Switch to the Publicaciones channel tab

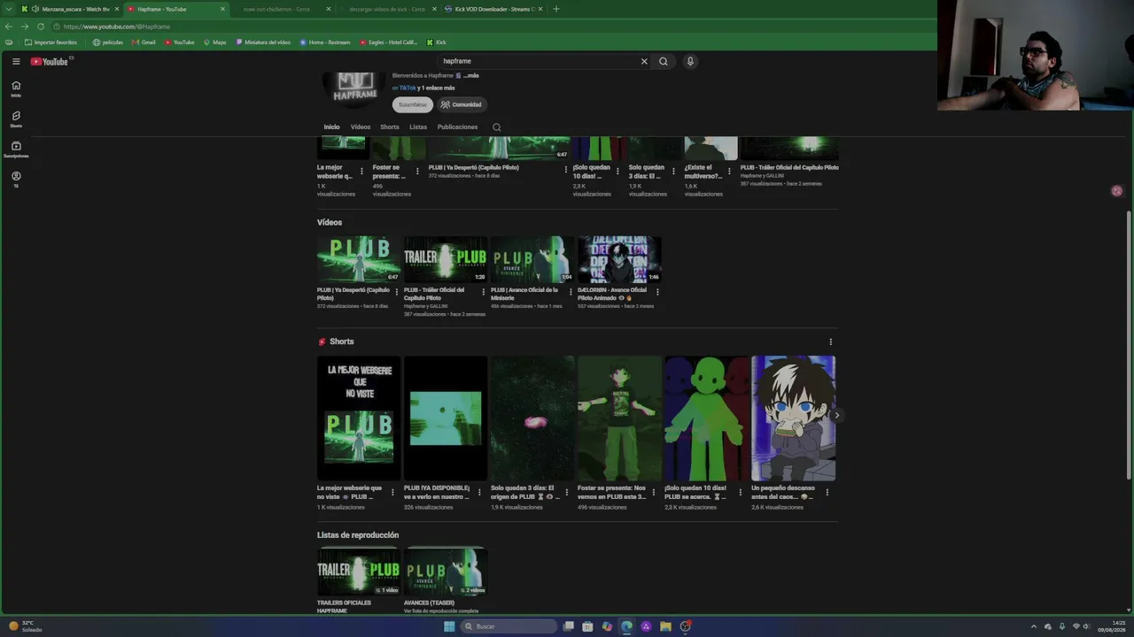(457, 127)
